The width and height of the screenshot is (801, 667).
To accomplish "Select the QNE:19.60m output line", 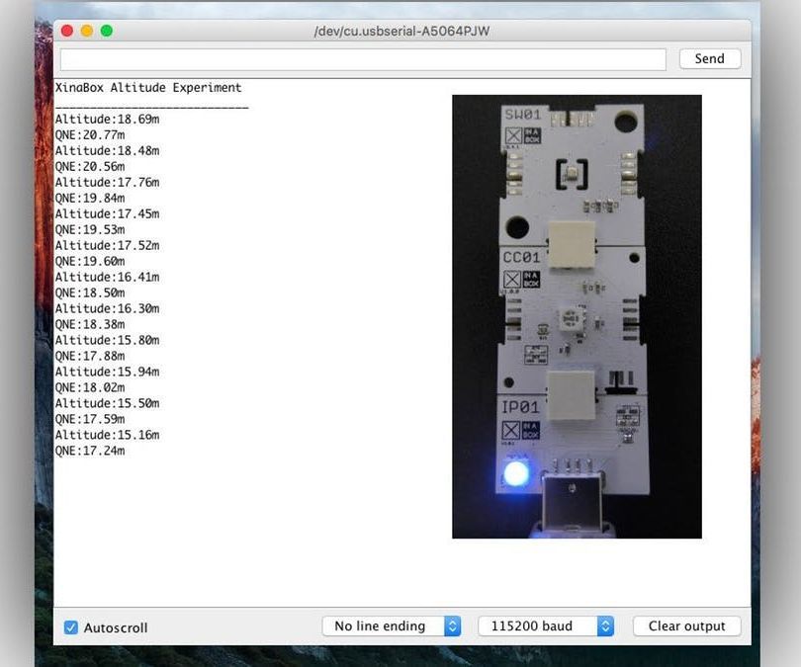I will pos(90,262).
